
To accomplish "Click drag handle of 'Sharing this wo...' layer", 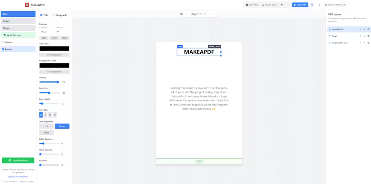I will click(330, 43).
